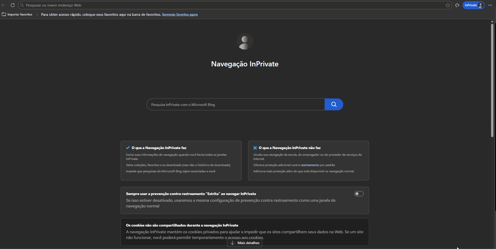Click Importar favoritos
The width and height of the screenshot is (496, 249).
point(17,14)
